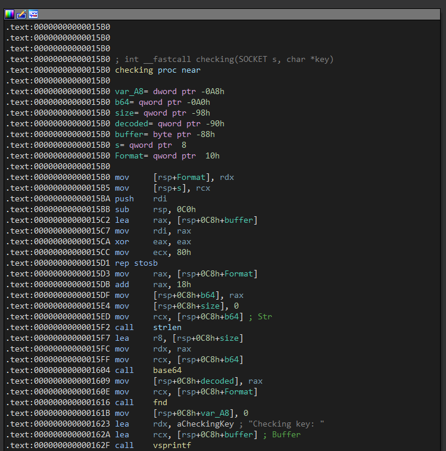Click 'lea rax, [rsp+0C8h+buffer]' instruction
446x451 pixels.
coord(186,220)
